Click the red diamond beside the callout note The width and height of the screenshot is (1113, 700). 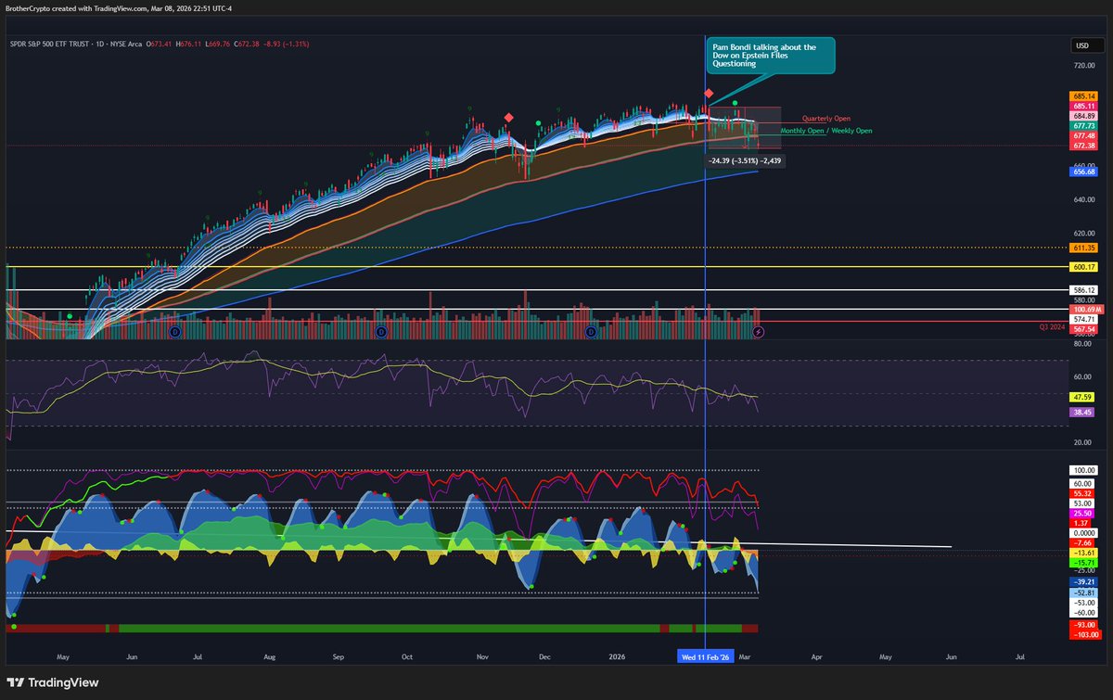tap(709, 95)
